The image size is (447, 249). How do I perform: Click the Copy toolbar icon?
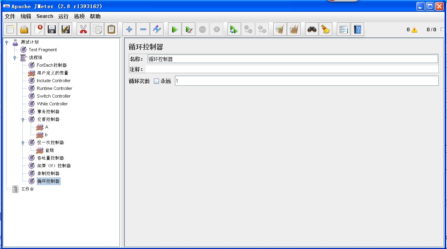coord(97,29)
